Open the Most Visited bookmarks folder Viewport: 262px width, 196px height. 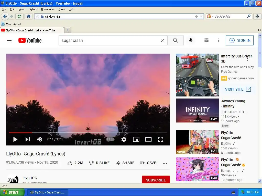[11, 24]
